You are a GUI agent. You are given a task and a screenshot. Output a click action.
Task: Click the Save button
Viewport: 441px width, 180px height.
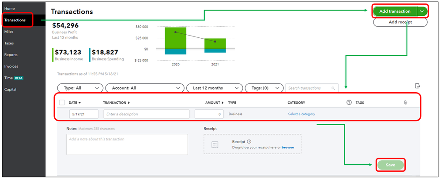pyautogui.click(x=390, y=165)
